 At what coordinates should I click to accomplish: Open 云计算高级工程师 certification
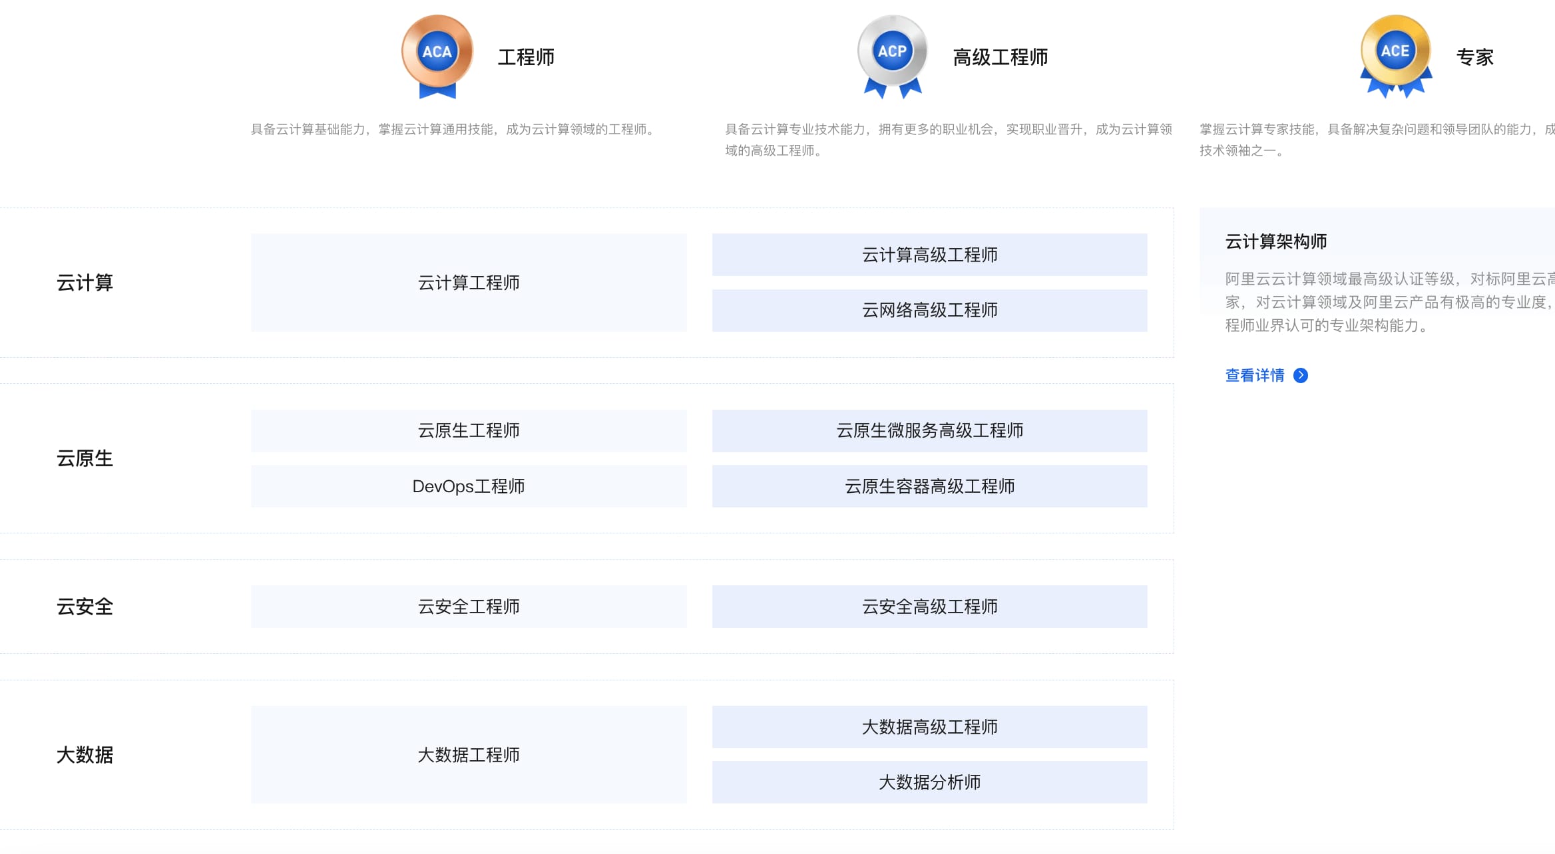(x=930, y=255)
